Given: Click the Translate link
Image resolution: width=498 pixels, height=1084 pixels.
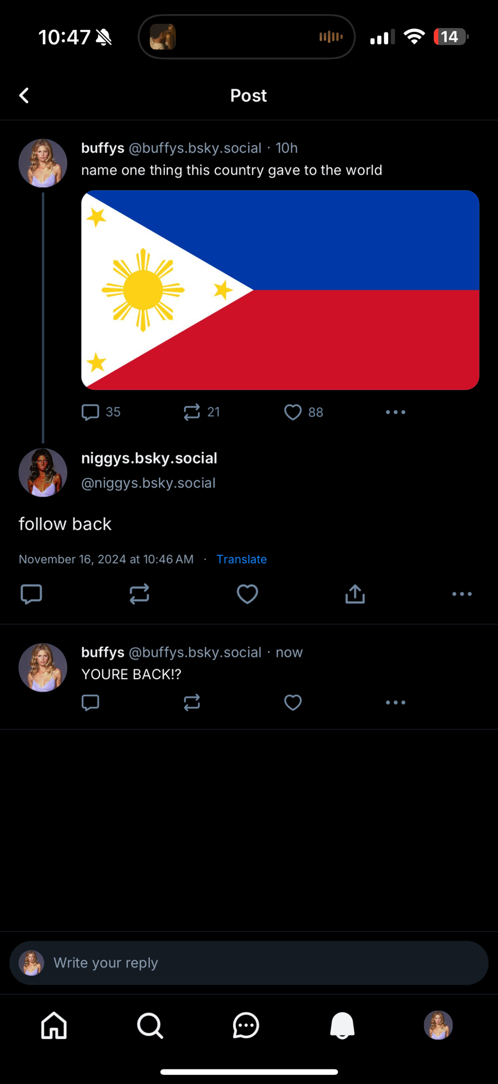Looking at the screenshot, I should (241, 559).
